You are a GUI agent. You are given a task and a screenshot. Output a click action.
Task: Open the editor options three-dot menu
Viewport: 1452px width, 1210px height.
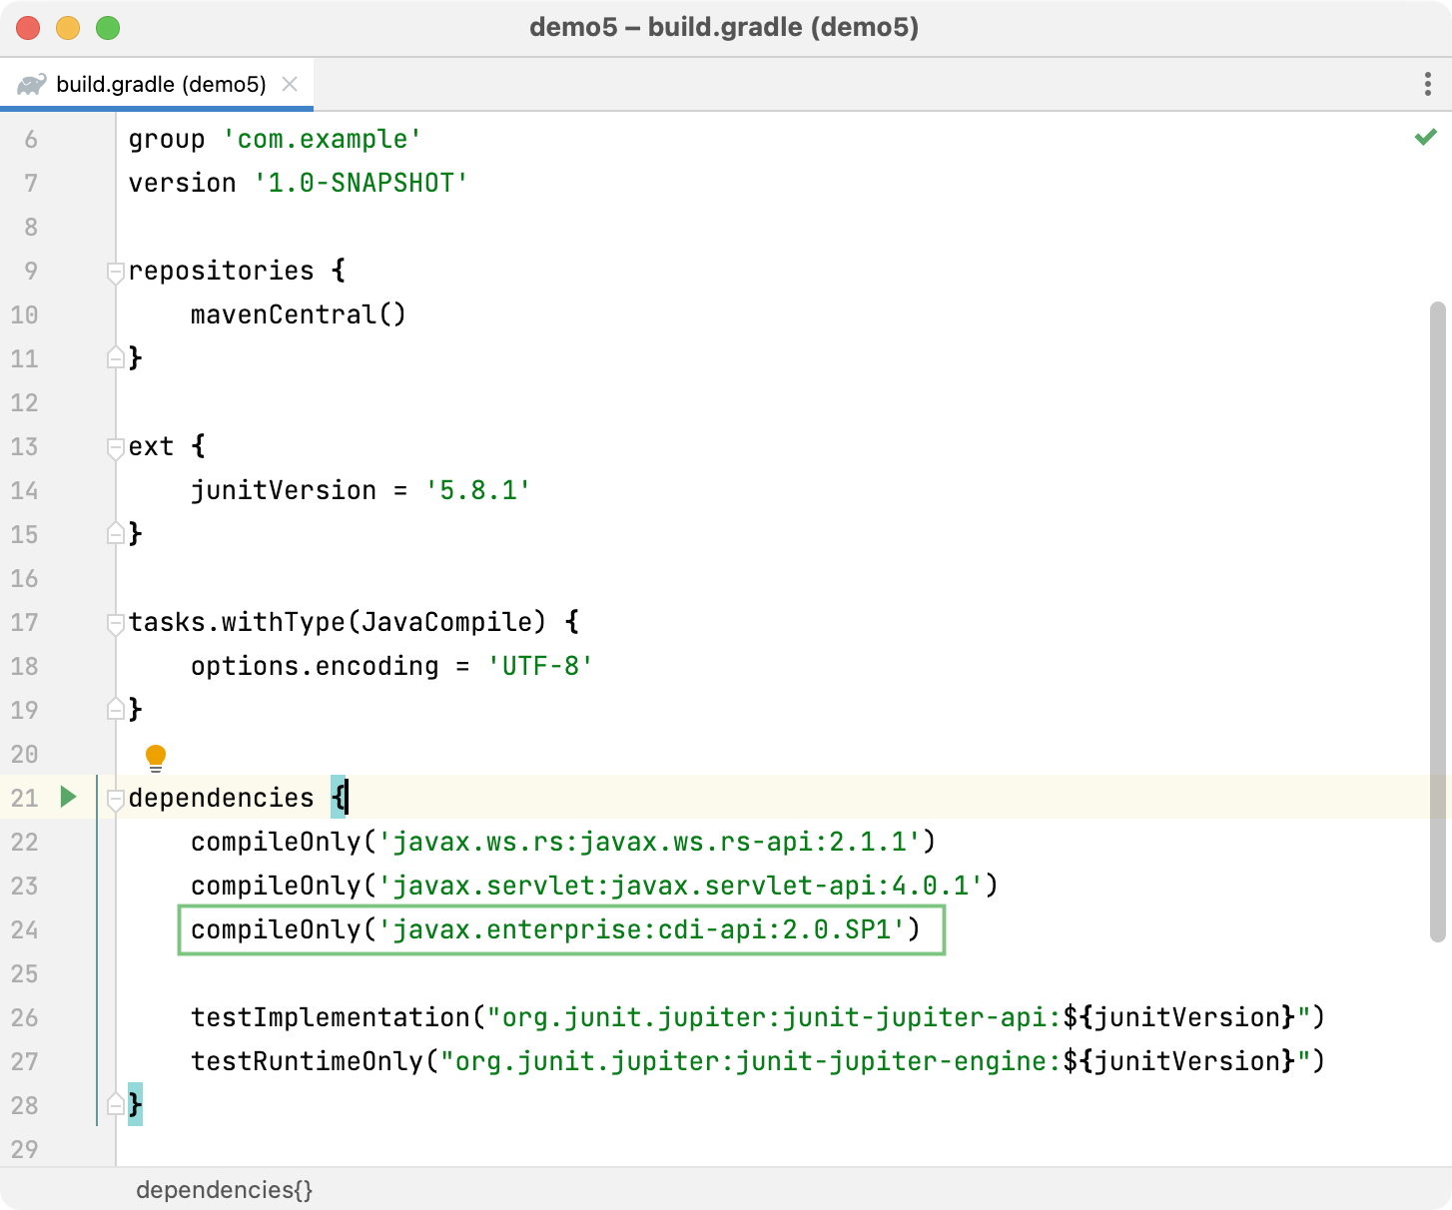pyautogui.click(x=1426, y=84)
